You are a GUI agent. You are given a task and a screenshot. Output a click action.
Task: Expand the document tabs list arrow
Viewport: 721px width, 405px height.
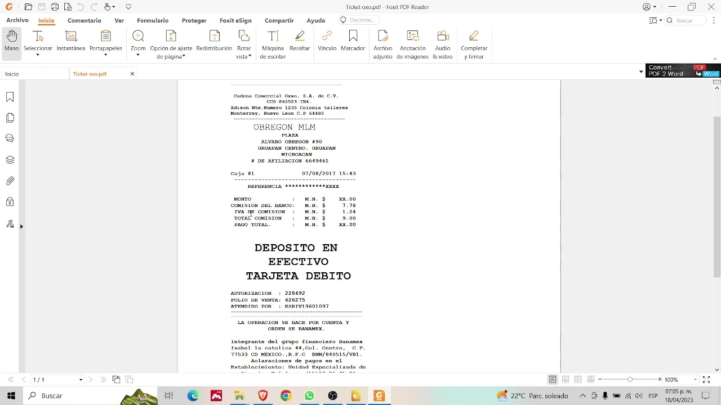click(x=641, y=72)
